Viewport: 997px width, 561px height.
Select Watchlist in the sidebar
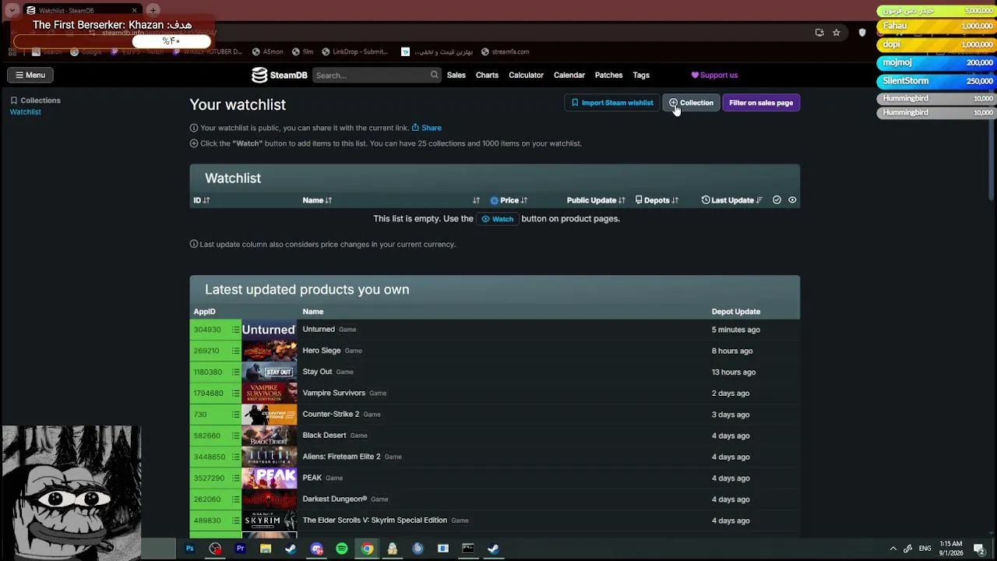(x=25, y=112)
